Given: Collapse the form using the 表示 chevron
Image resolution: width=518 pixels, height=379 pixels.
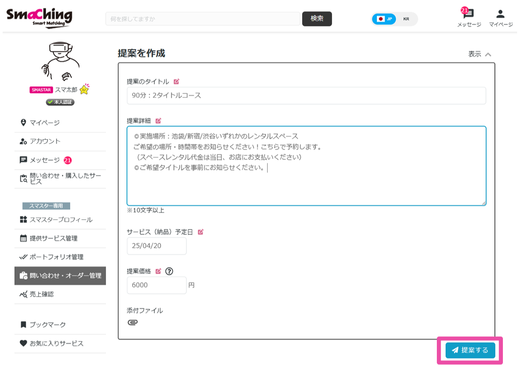Looking at the screenshot, I should coord(488,55).
